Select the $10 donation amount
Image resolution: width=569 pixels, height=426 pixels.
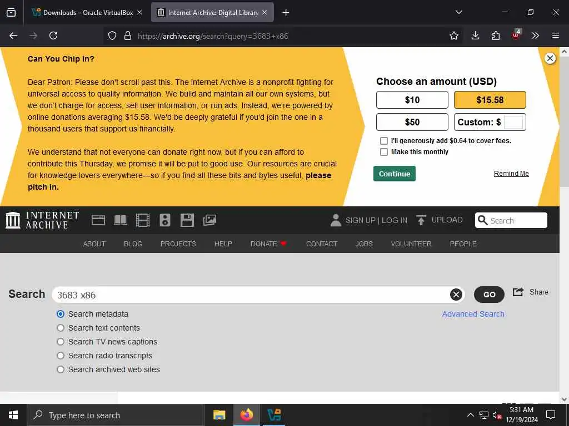point(412,100)
